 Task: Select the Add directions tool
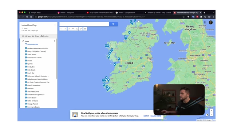click(x=81, y=29)
